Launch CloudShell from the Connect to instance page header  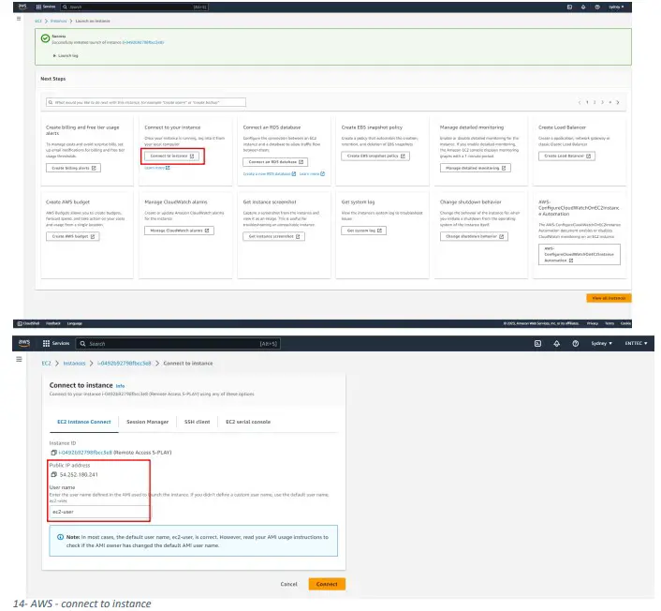point(538,344)
